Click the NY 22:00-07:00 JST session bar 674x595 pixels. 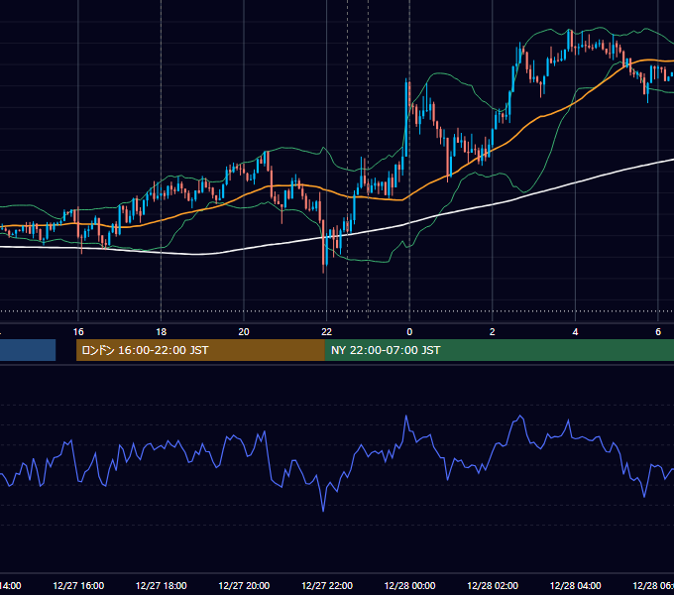click(x=499, y=350)
